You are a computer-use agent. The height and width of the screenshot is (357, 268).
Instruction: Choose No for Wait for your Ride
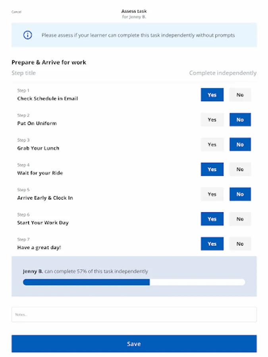[x=240, y=169]
